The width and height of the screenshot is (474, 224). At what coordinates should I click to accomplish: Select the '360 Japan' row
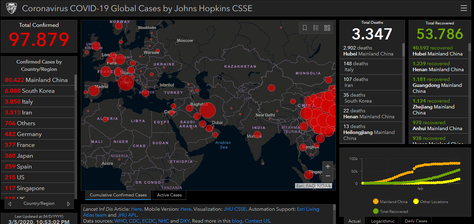tap(38, 156)
